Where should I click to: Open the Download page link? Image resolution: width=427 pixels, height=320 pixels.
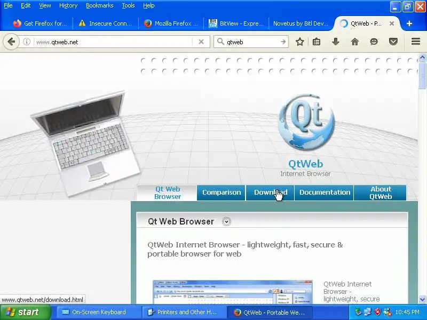270,193
